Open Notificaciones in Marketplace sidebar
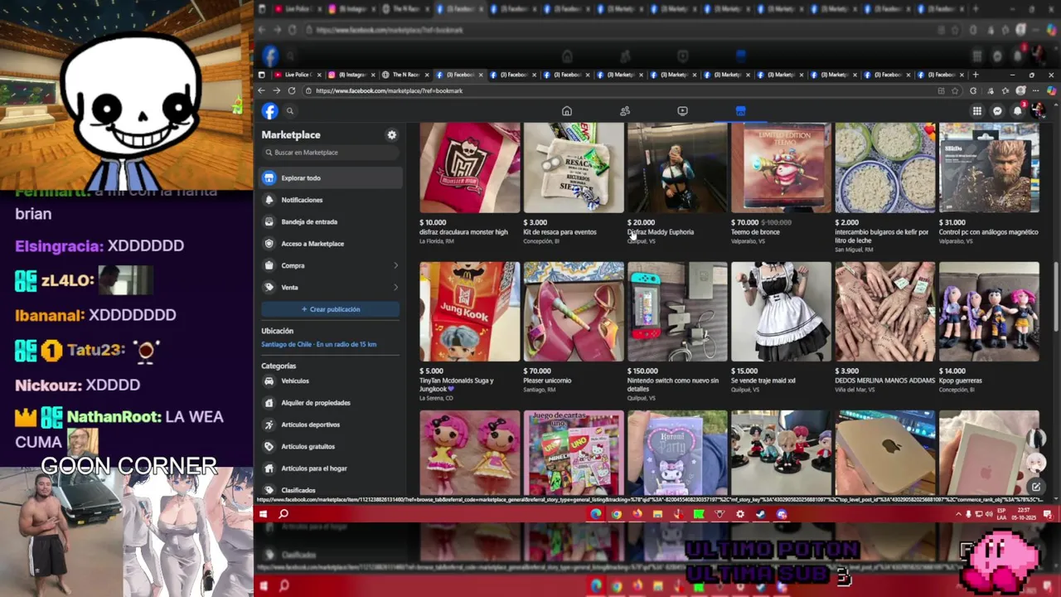The image size is (1061, 597). [330, 200]
